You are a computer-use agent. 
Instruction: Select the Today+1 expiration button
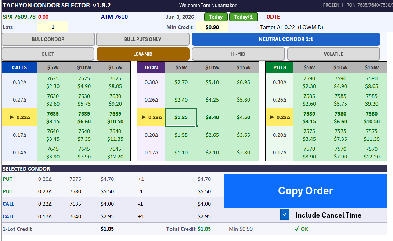[x=244, y=17]
